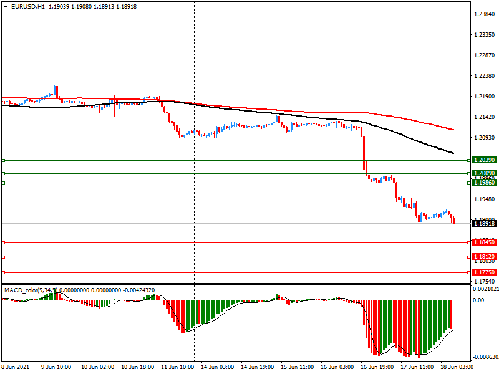Click the 17 Jun 11:00 time label
The image size is (499, 374).
pyautogui.click(x=417, y=367)
